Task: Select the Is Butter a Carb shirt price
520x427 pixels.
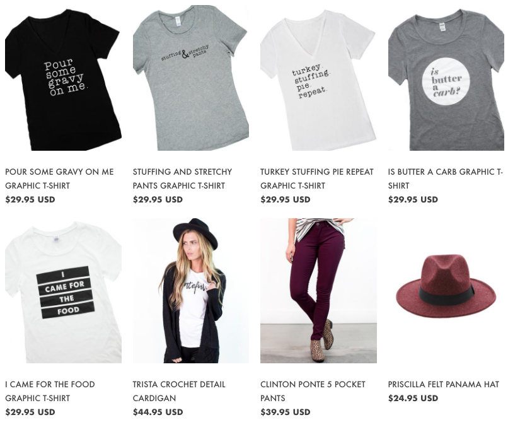Action: click(413, 199)
